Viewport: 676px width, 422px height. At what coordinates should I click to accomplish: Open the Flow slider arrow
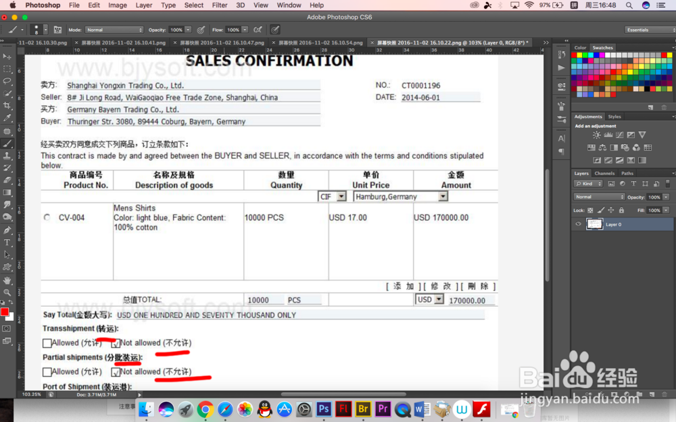point(245,30)
